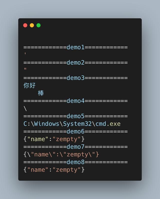
Task: Click the demo4 separator heading
Action: pos(75,101)
